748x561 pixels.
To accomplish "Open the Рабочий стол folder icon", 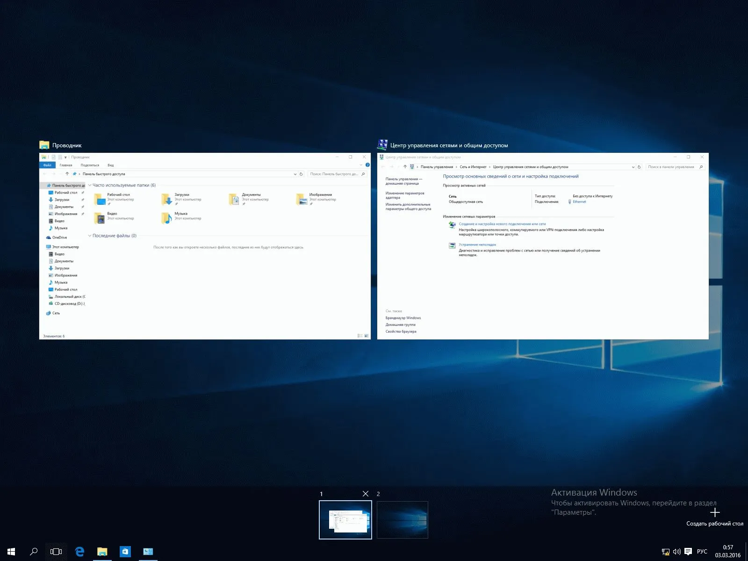I will (100, 199).
